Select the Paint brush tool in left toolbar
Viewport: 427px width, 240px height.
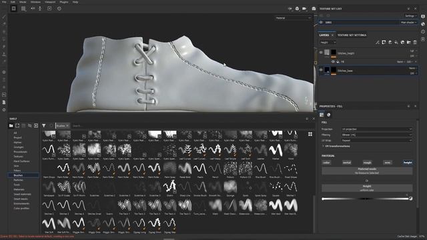(4, 17)
